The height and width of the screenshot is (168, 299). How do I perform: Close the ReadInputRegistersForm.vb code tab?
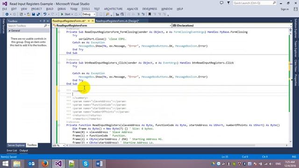point(93,21)
